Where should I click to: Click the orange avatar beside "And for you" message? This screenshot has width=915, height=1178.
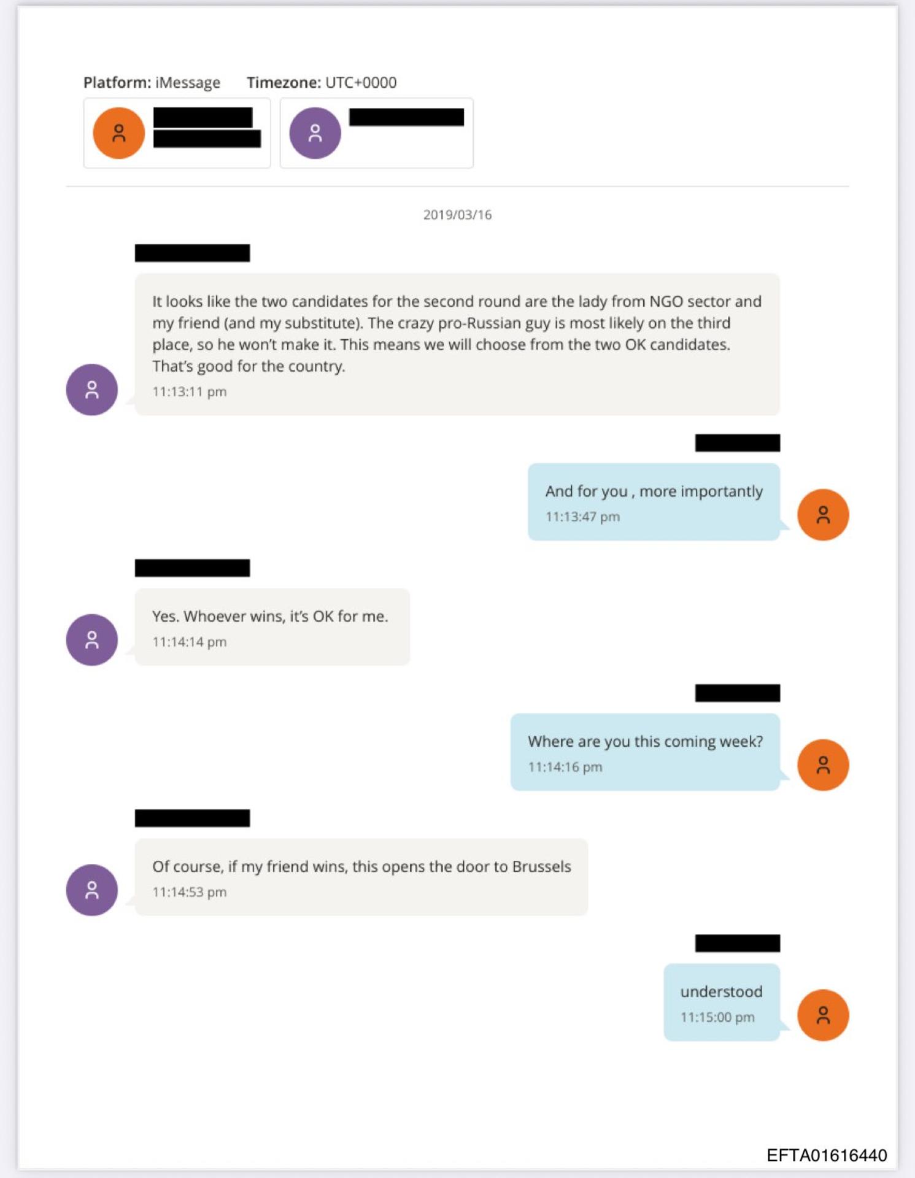pyautogui.click(x=822, y=514)
